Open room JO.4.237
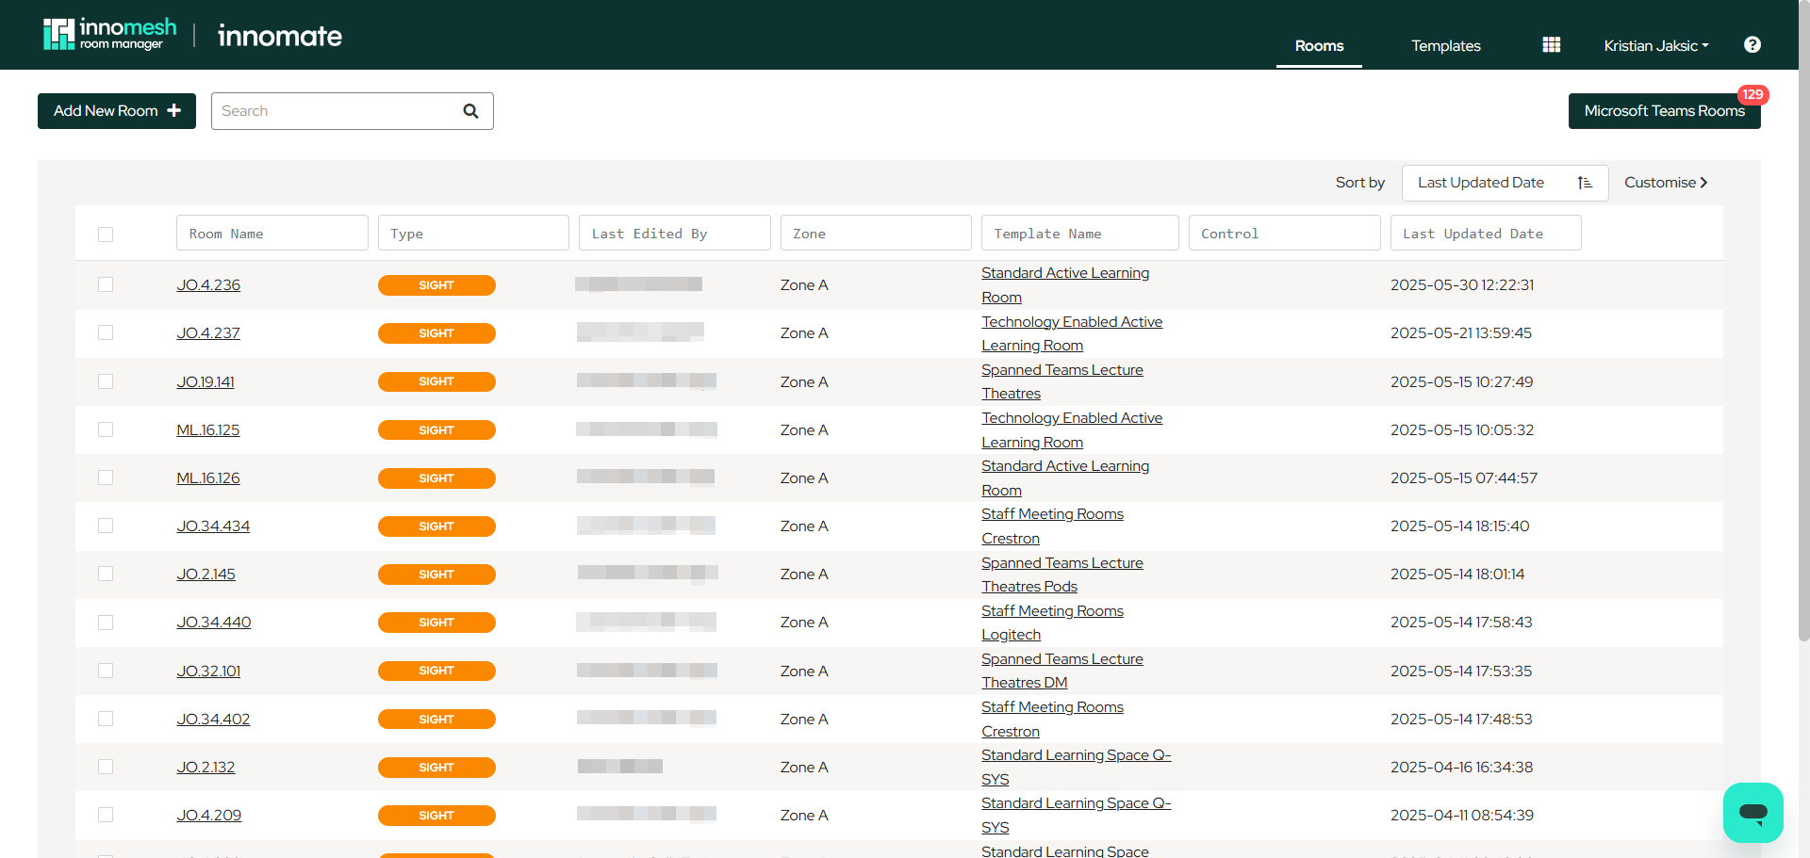The image size is (1810, 858). pyautogui.click(x=208, y=332)
